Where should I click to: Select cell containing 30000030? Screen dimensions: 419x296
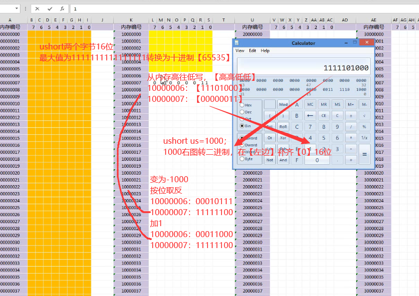point(374,242)
